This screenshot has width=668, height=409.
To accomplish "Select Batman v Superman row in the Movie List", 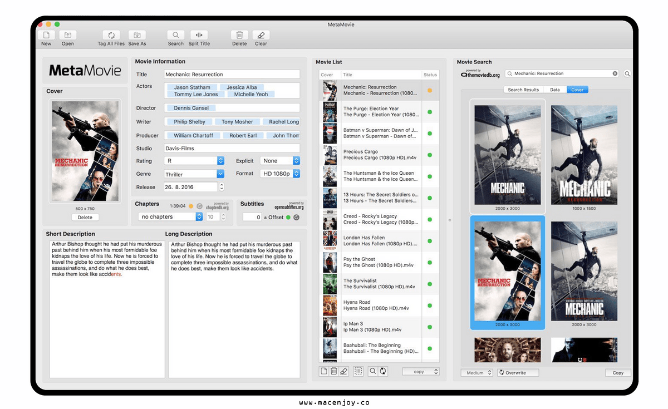I will click(x=379, y=134).
